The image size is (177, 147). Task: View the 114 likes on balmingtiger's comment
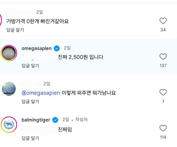163,137
